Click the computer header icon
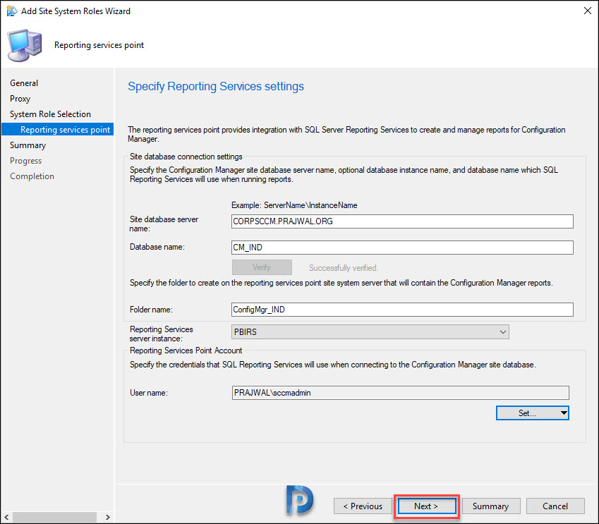Image resolution: width=599 pixels, height=524 pixels. click(x=25, y=45)
